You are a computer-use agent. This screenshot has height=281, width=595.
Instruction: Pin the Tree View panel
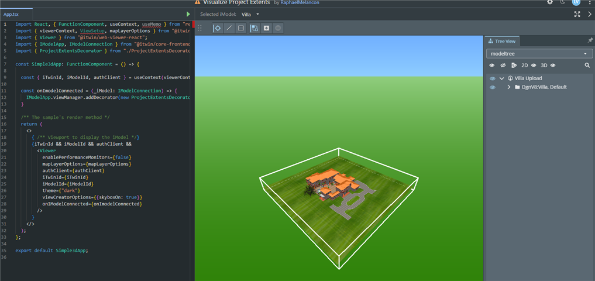(x=590, y=41)
